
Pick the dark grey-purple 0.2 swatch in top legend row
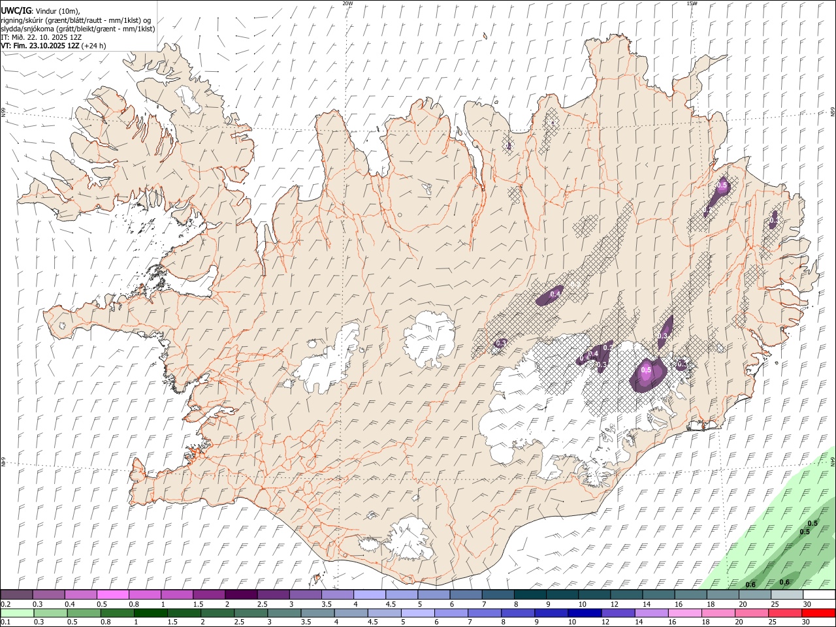[x=16, y=595]
